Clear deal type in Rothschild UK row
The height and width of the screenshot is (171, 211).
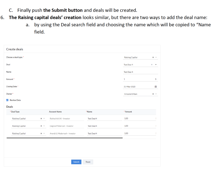click(41, 118)
